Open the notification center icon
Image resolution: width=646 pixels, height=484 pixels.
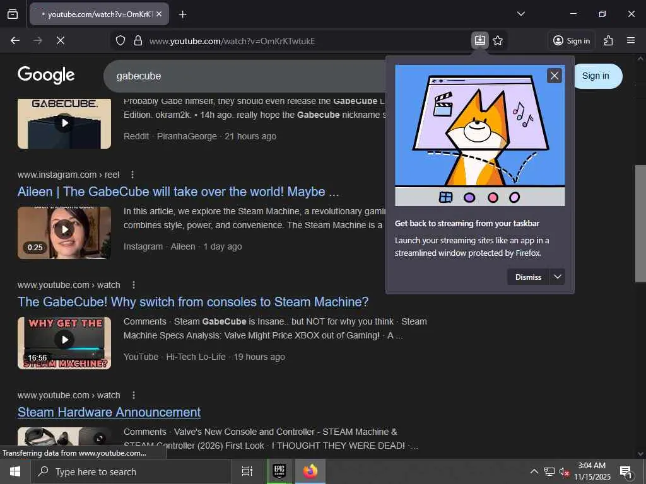(626, 471)
